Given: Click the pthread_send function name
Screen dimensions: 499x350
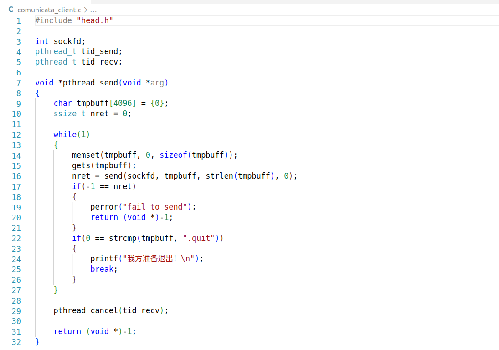Looking at the screenshot, I should [90, 83].
